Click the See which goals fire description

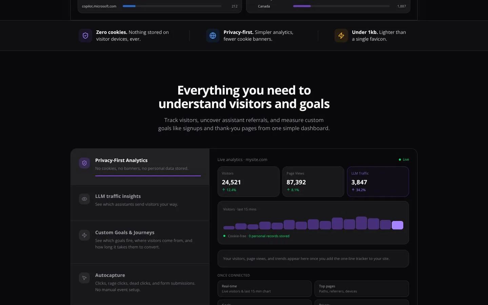pyautogui.click(x=144, y=244)
